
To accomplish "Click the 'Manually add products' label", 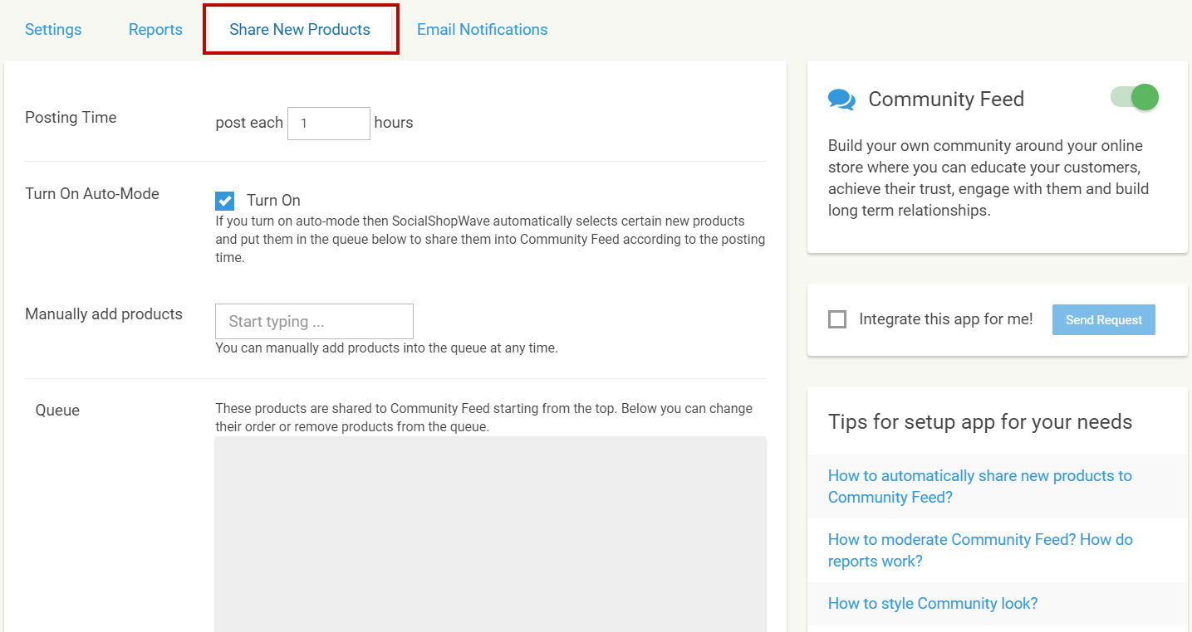I will [x=104, y=314].
